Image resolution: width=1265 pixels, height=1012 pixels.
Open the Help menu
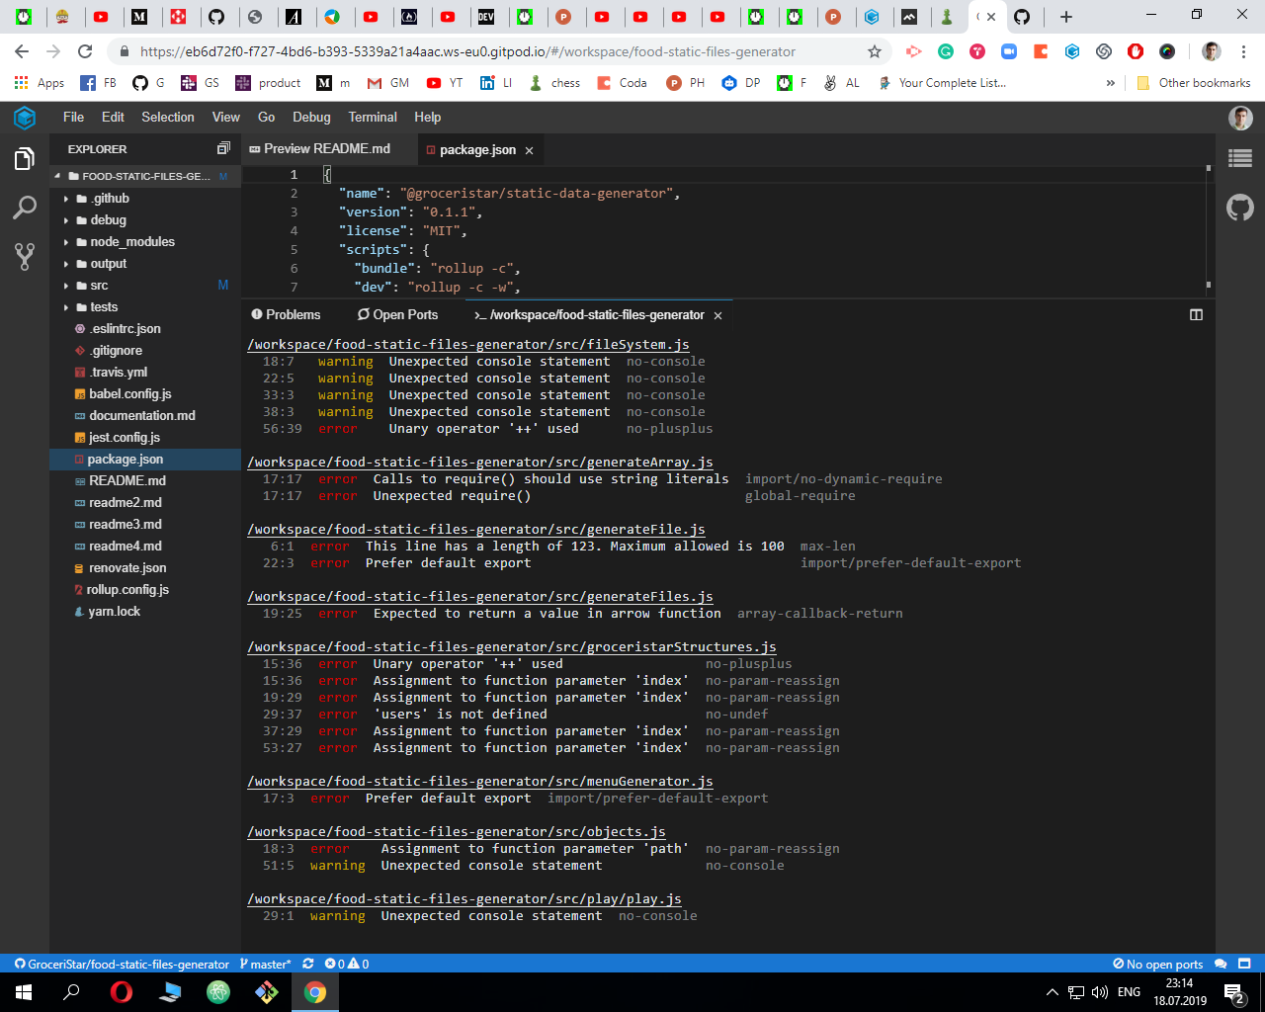(428, 117)
